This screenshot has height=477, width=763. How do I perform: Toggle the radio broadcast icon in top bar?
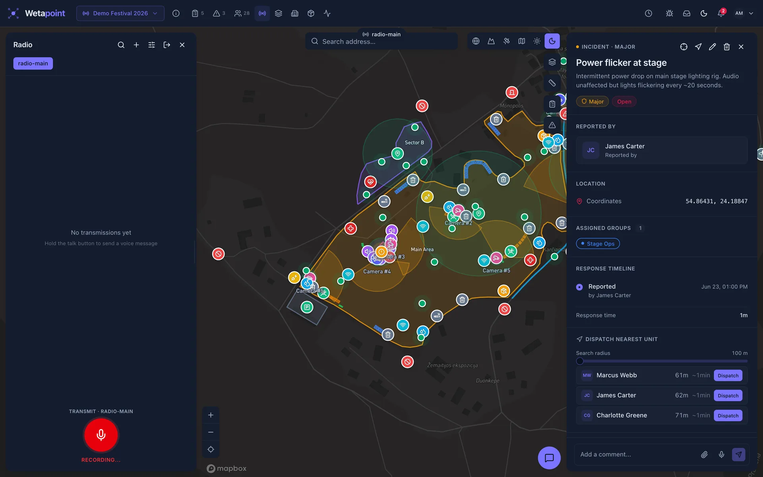(262, 14)
